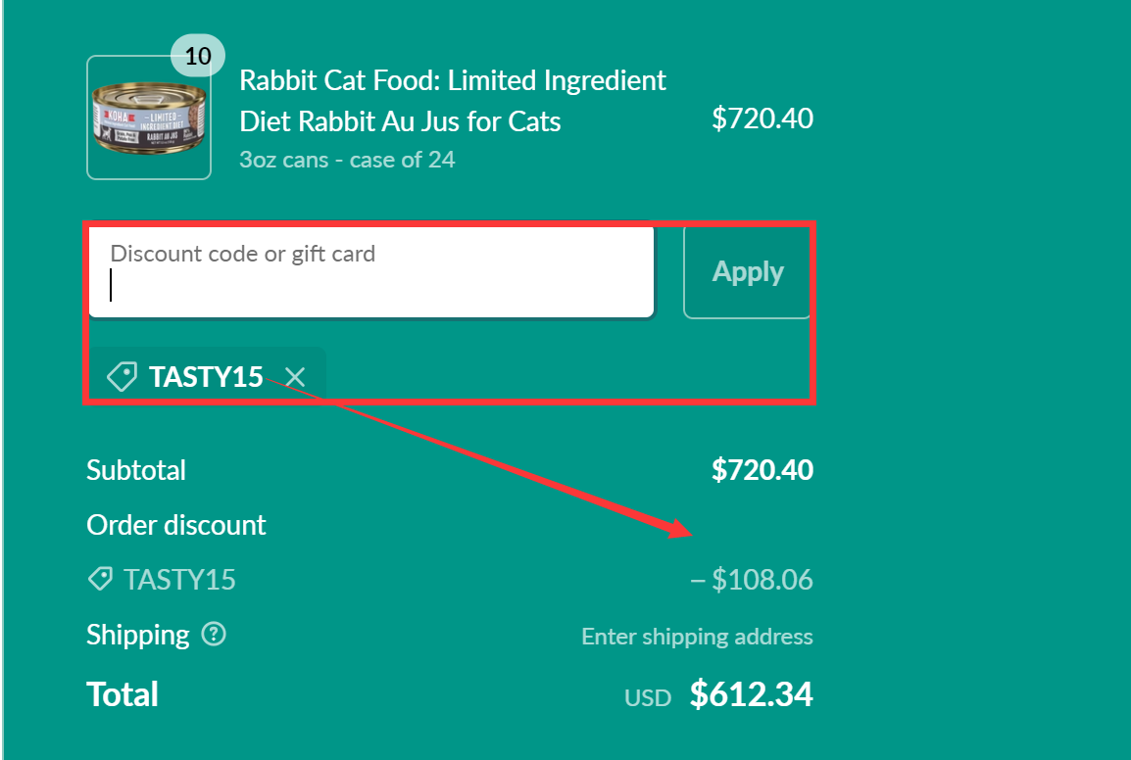1131x760 pixels.
Task: Click the $720.40 subtotal amount
Action: pyautogui.click(x=762, y=469)
